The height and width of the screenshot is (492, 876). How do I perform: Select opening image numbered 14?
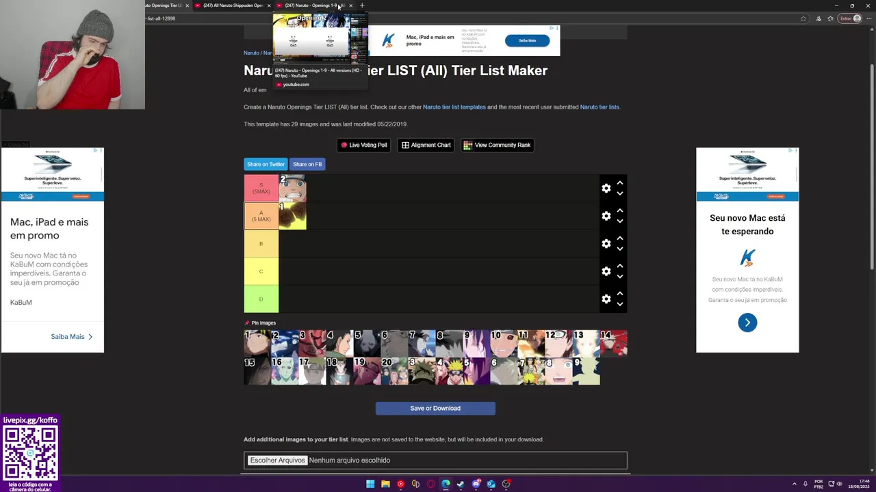pyautogui.click(x=613, y=344)
